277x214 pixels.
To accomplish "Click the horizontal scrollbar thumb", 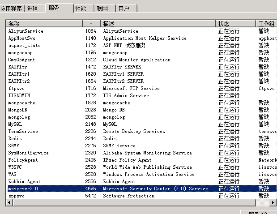I will (134, 202).
